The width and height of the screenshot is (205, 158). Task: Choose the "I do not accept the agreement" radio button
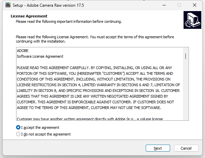pos(18,134)
